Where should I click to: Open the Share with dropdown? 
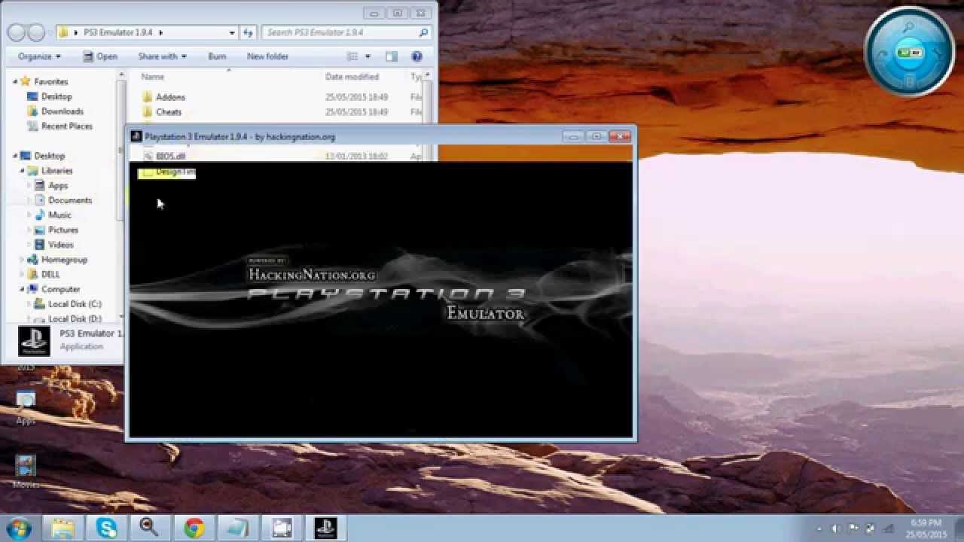[162, 56]
